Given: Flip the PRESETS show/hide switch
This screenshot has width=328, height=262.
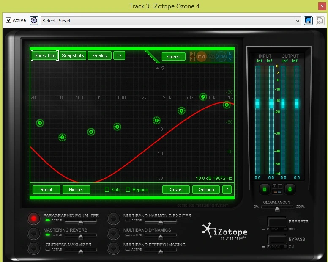Looking at the screenshot, I should (277, 222).
